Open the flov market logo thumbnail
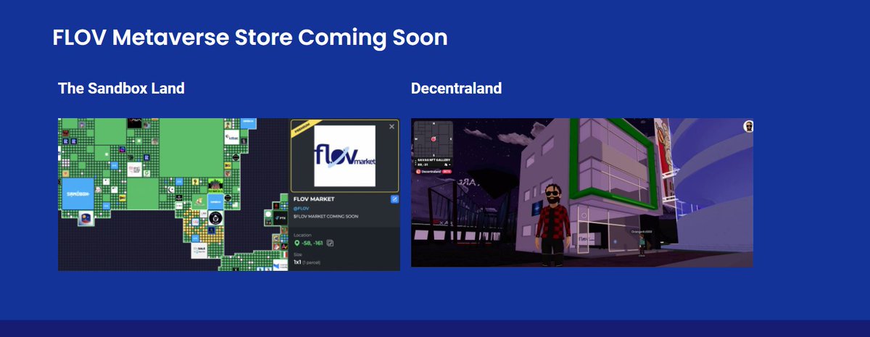Screen dimensions: 870x337 point(344,155)
